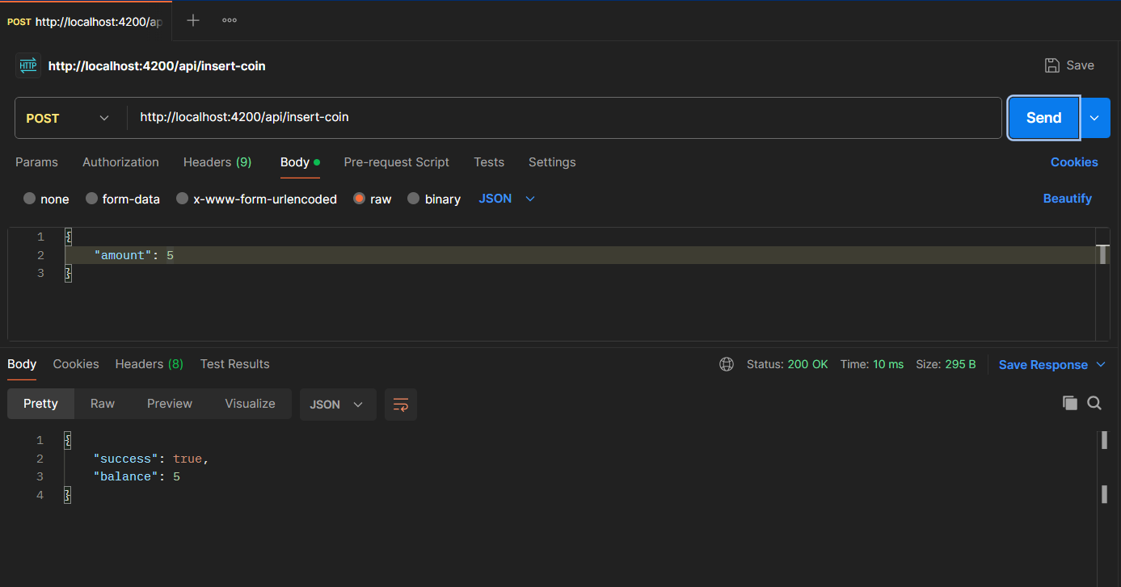The width and height of the screenshot is (1121, 587).
Task: Switch to the Authorization tab
Action: 120,162
